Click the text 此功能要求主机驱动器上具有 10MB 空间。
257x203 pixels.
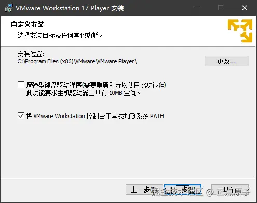(x=83, y=93)
